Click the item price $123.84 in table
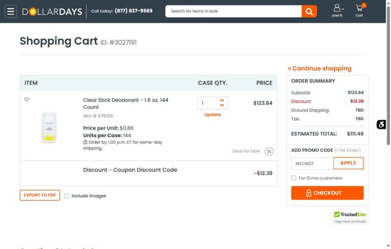Viewport: 391px width, 249px height. click(x=263, y=103)
